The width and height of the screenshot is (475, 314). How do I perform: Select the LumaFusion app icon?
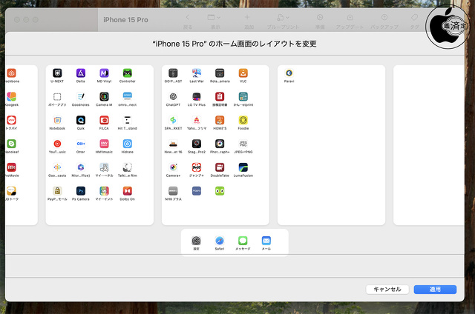(x=243, y=167)
